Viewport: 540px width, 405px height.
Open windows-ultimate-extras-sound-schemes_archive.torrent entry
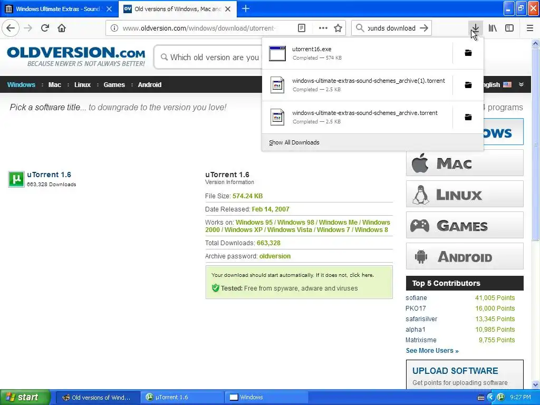(357, 117)
